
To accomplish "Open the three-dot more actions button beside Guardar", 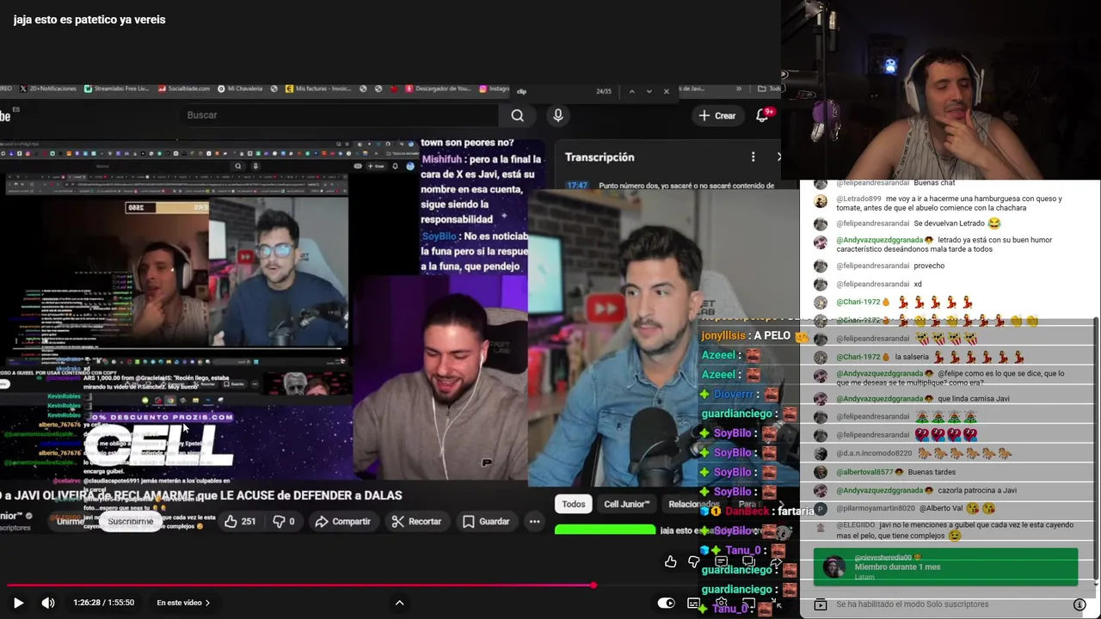I will tap(534, 521).
